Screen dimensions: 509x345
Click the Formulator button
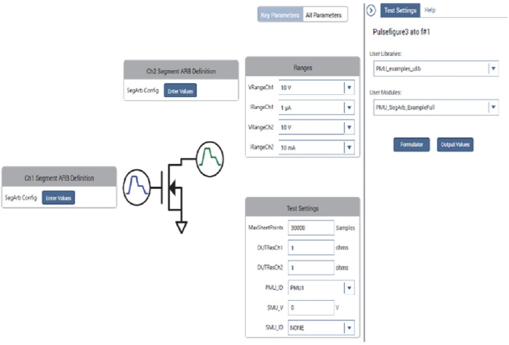pyautogui.click(x=412, y=144)
